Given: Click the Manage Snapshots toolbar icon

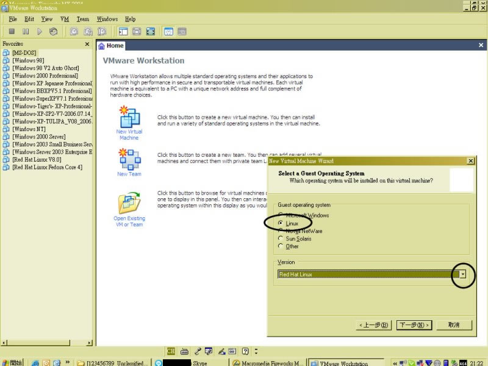Looking at the screenshot, I should (x=102, y=32).
